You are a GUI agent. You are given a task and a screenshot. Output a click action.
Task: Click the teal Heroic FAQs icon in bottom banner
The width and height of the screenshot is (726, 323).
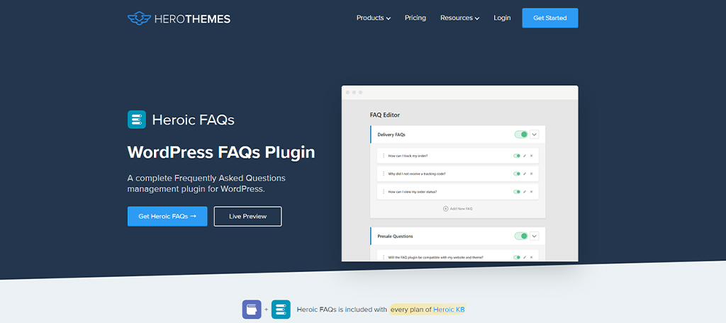pos(281,310)
